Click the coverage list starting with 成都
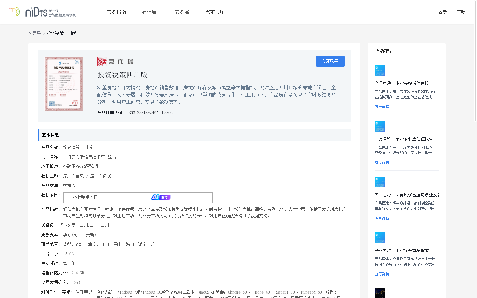The height and width of the screenshot is (298, 477). (x=111, y=244)
